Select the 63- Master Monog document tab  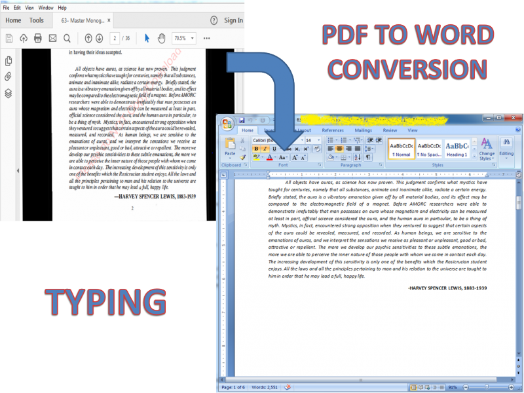click(x=83, y=21)
